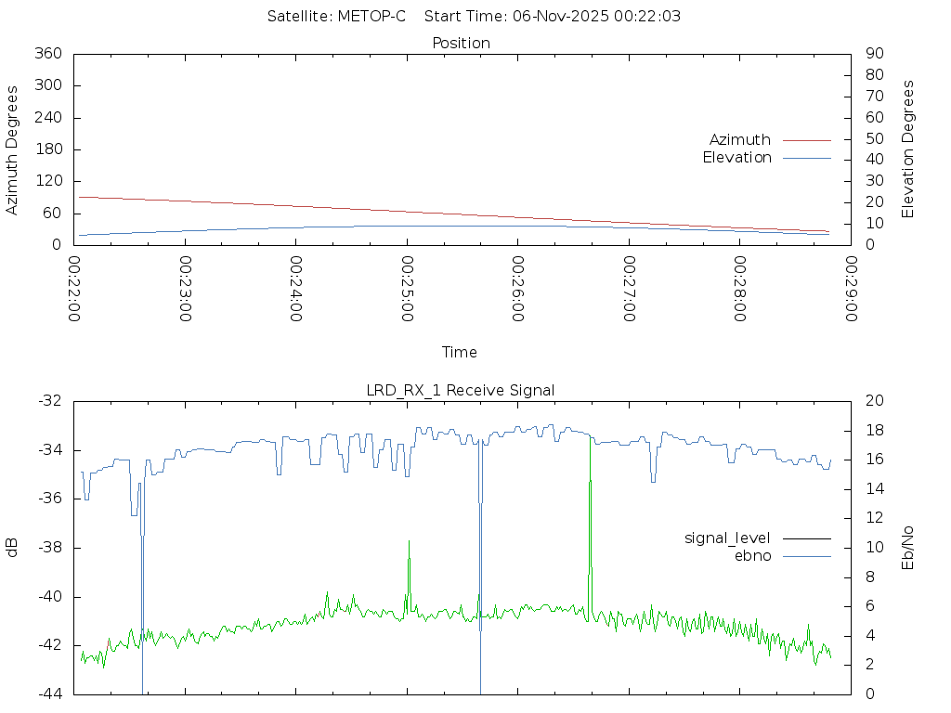Click the Eb/No right axis label
The height and width of the screenshot is (713, 951).
(908, 547)
